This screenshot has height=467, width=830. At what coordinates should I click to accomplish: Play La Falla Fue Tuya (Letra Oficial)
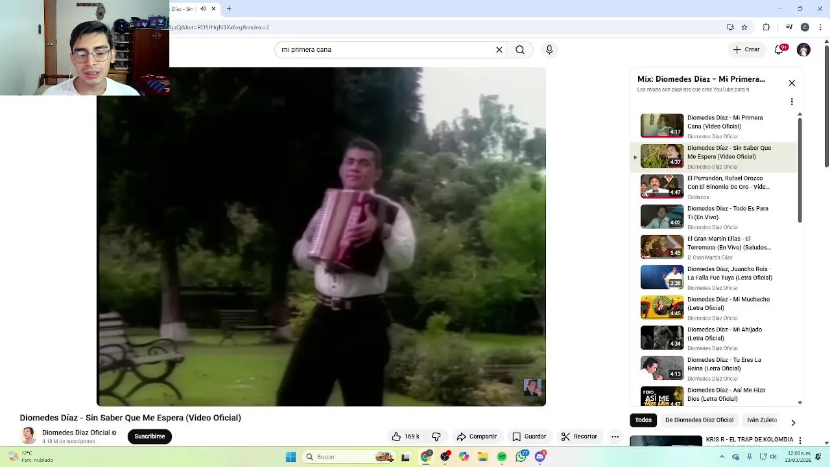click(x=713, y=278)
